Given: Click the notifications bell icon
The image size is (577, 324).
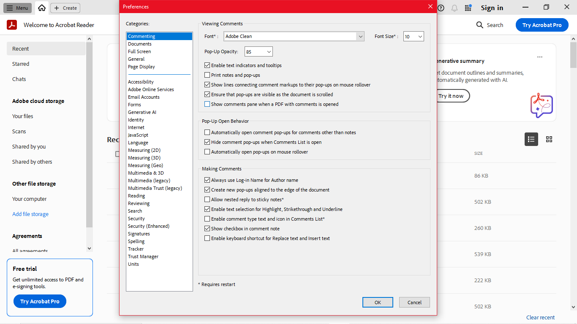Looking at the screenshot, I should pyautogui.click(x=454, y=8).
